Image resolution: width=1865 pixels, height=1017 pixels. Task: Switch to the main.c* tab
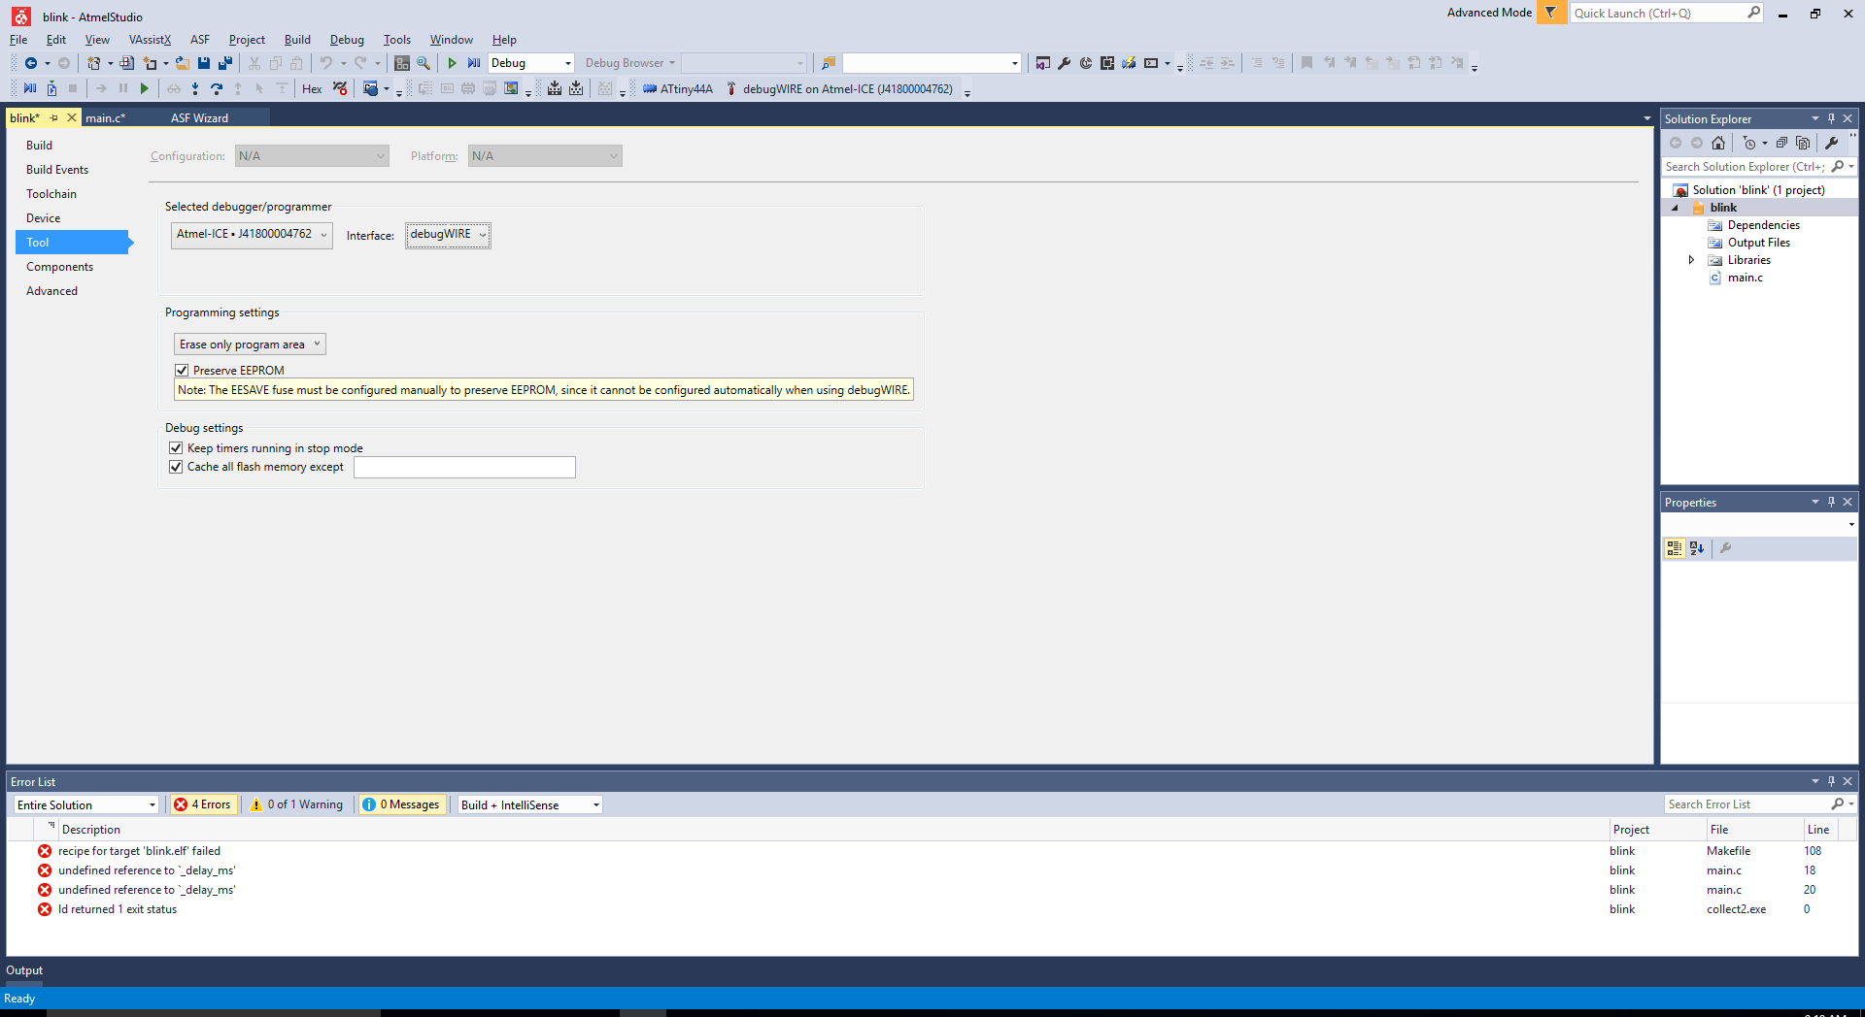[x=105, y=117]
